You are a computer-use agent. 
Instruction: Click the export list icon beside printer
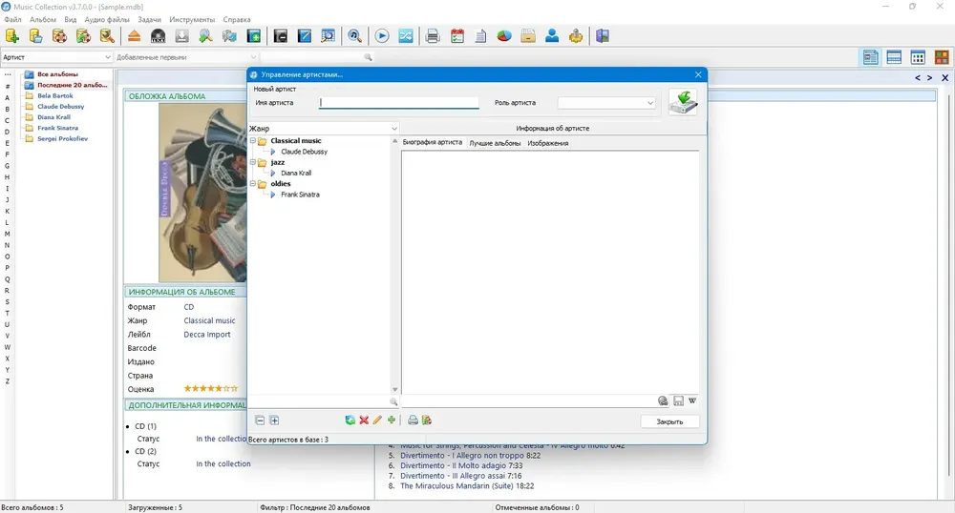coord(426,420)
